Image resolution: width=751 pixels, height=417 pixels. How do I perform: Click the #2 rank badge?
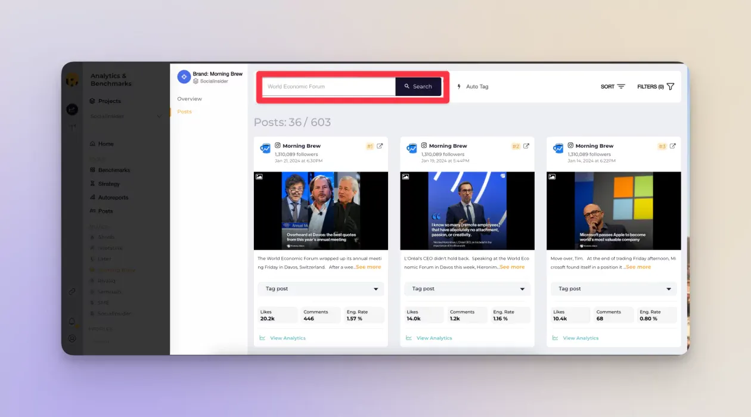(516, 146)
